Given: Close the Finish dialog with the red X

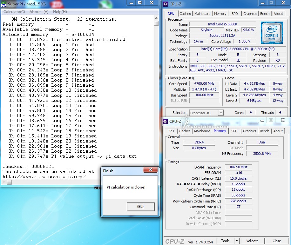Looking at the screenshot, I should click(151, 169).
